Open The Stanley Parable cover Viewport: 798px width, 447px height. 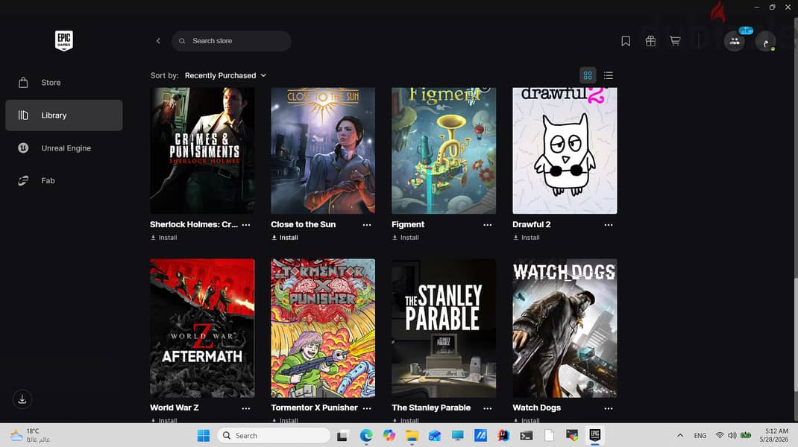coord(444,328)
